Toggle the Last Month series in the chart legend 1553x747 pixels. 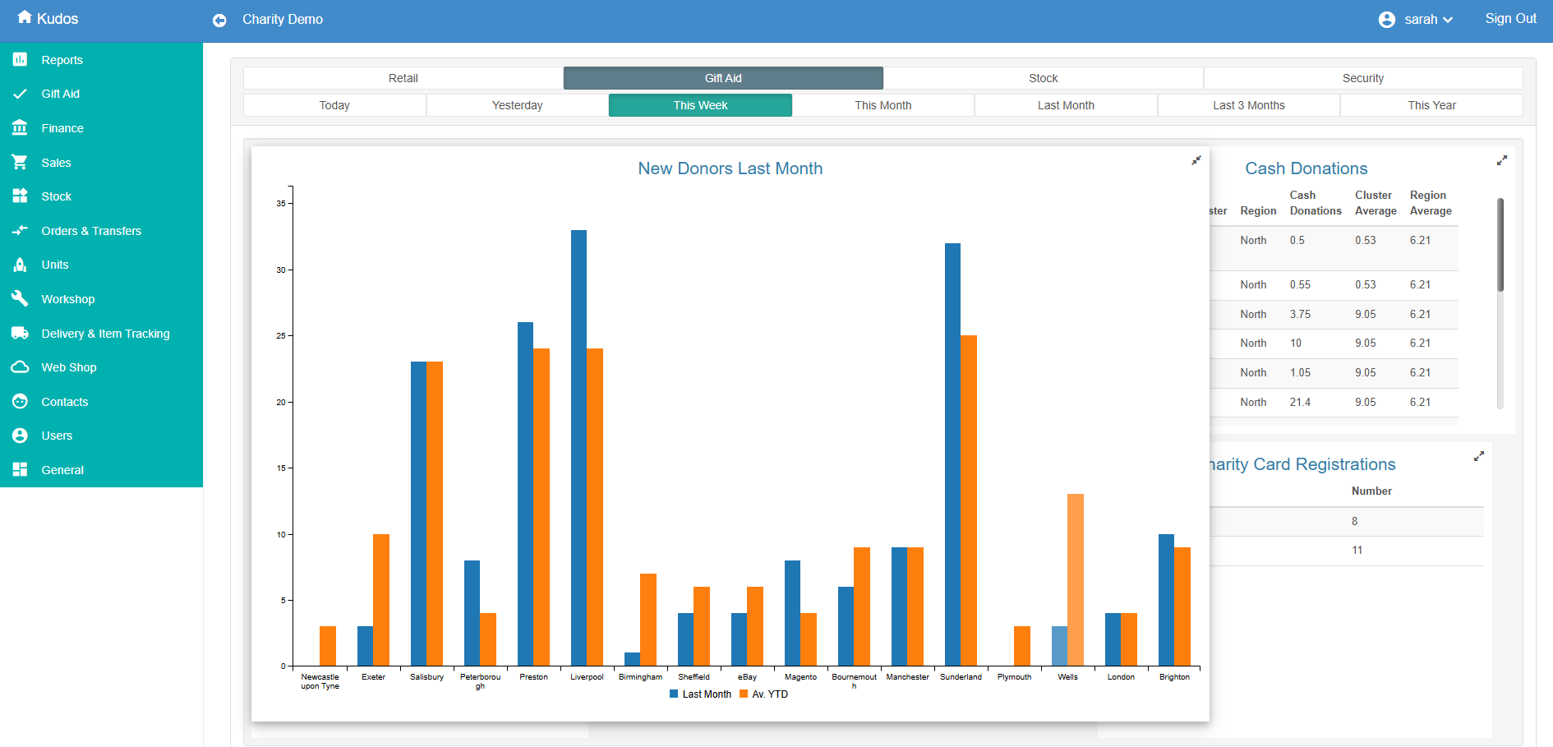click(x=700, y=694)
